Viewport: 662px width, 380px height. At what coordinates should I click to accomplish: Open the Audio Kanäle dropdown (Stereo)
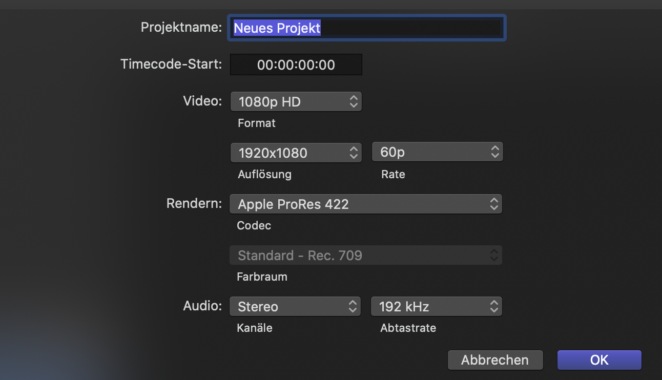(295, 306)
